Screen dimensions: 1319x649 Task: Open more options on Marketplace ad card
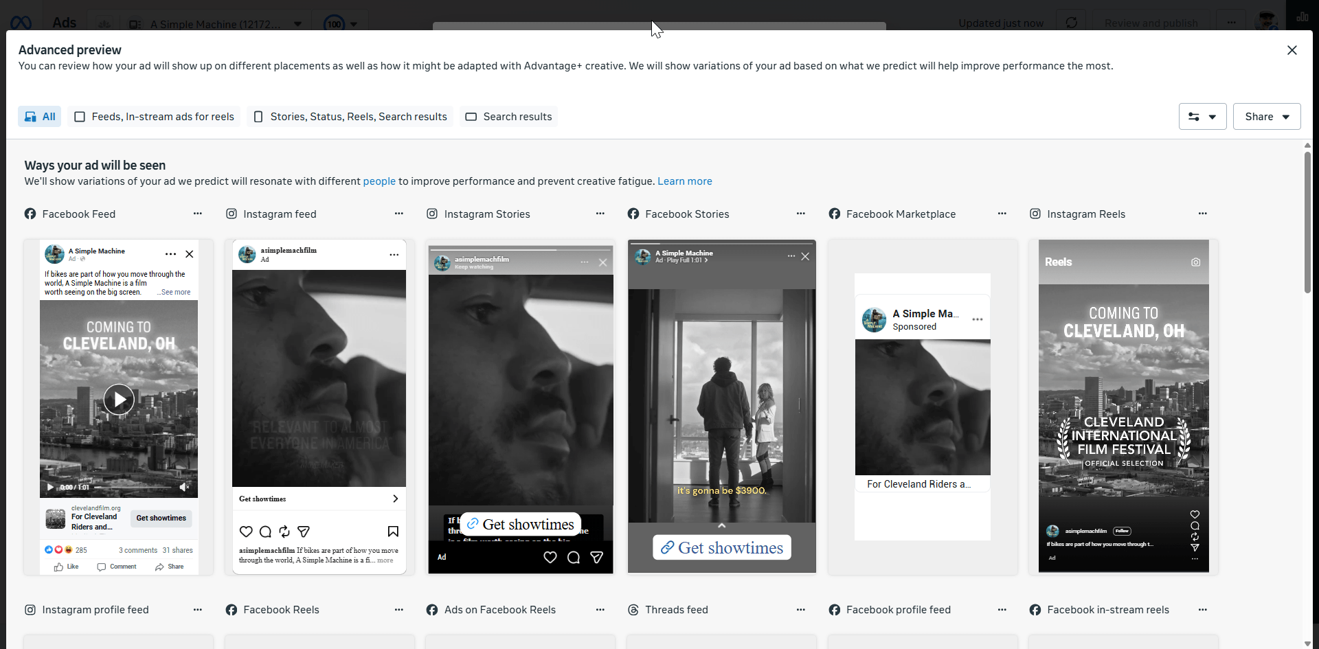[978, 319]
